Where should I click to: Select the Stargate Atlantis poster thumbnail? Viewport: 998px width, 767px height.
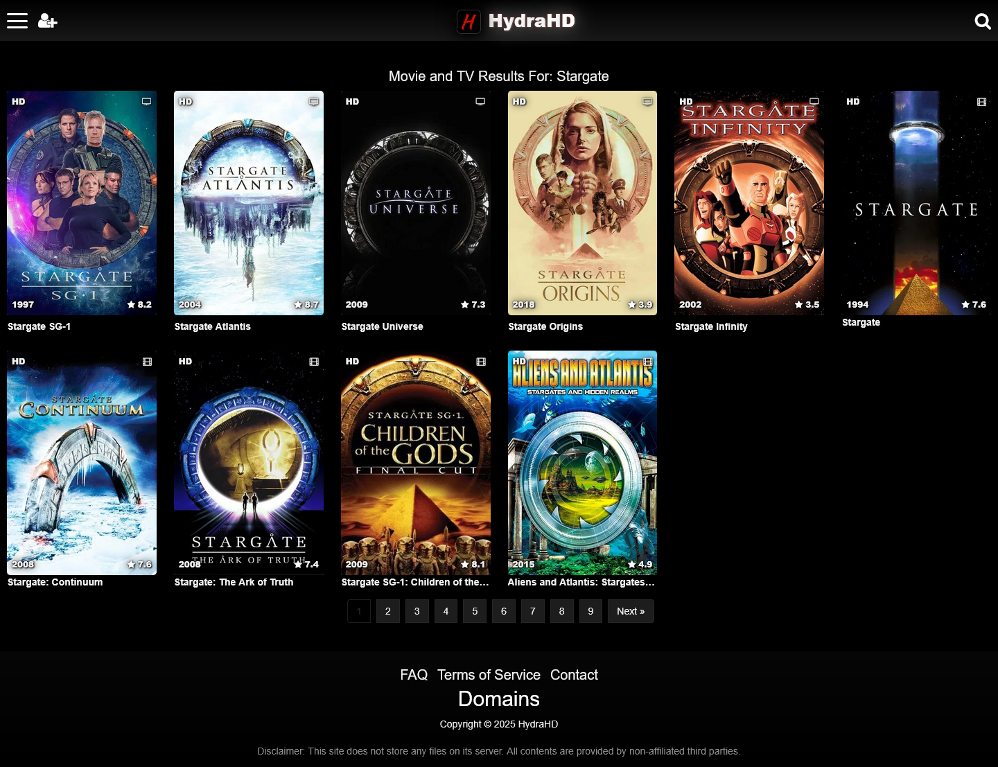[249, 203]
